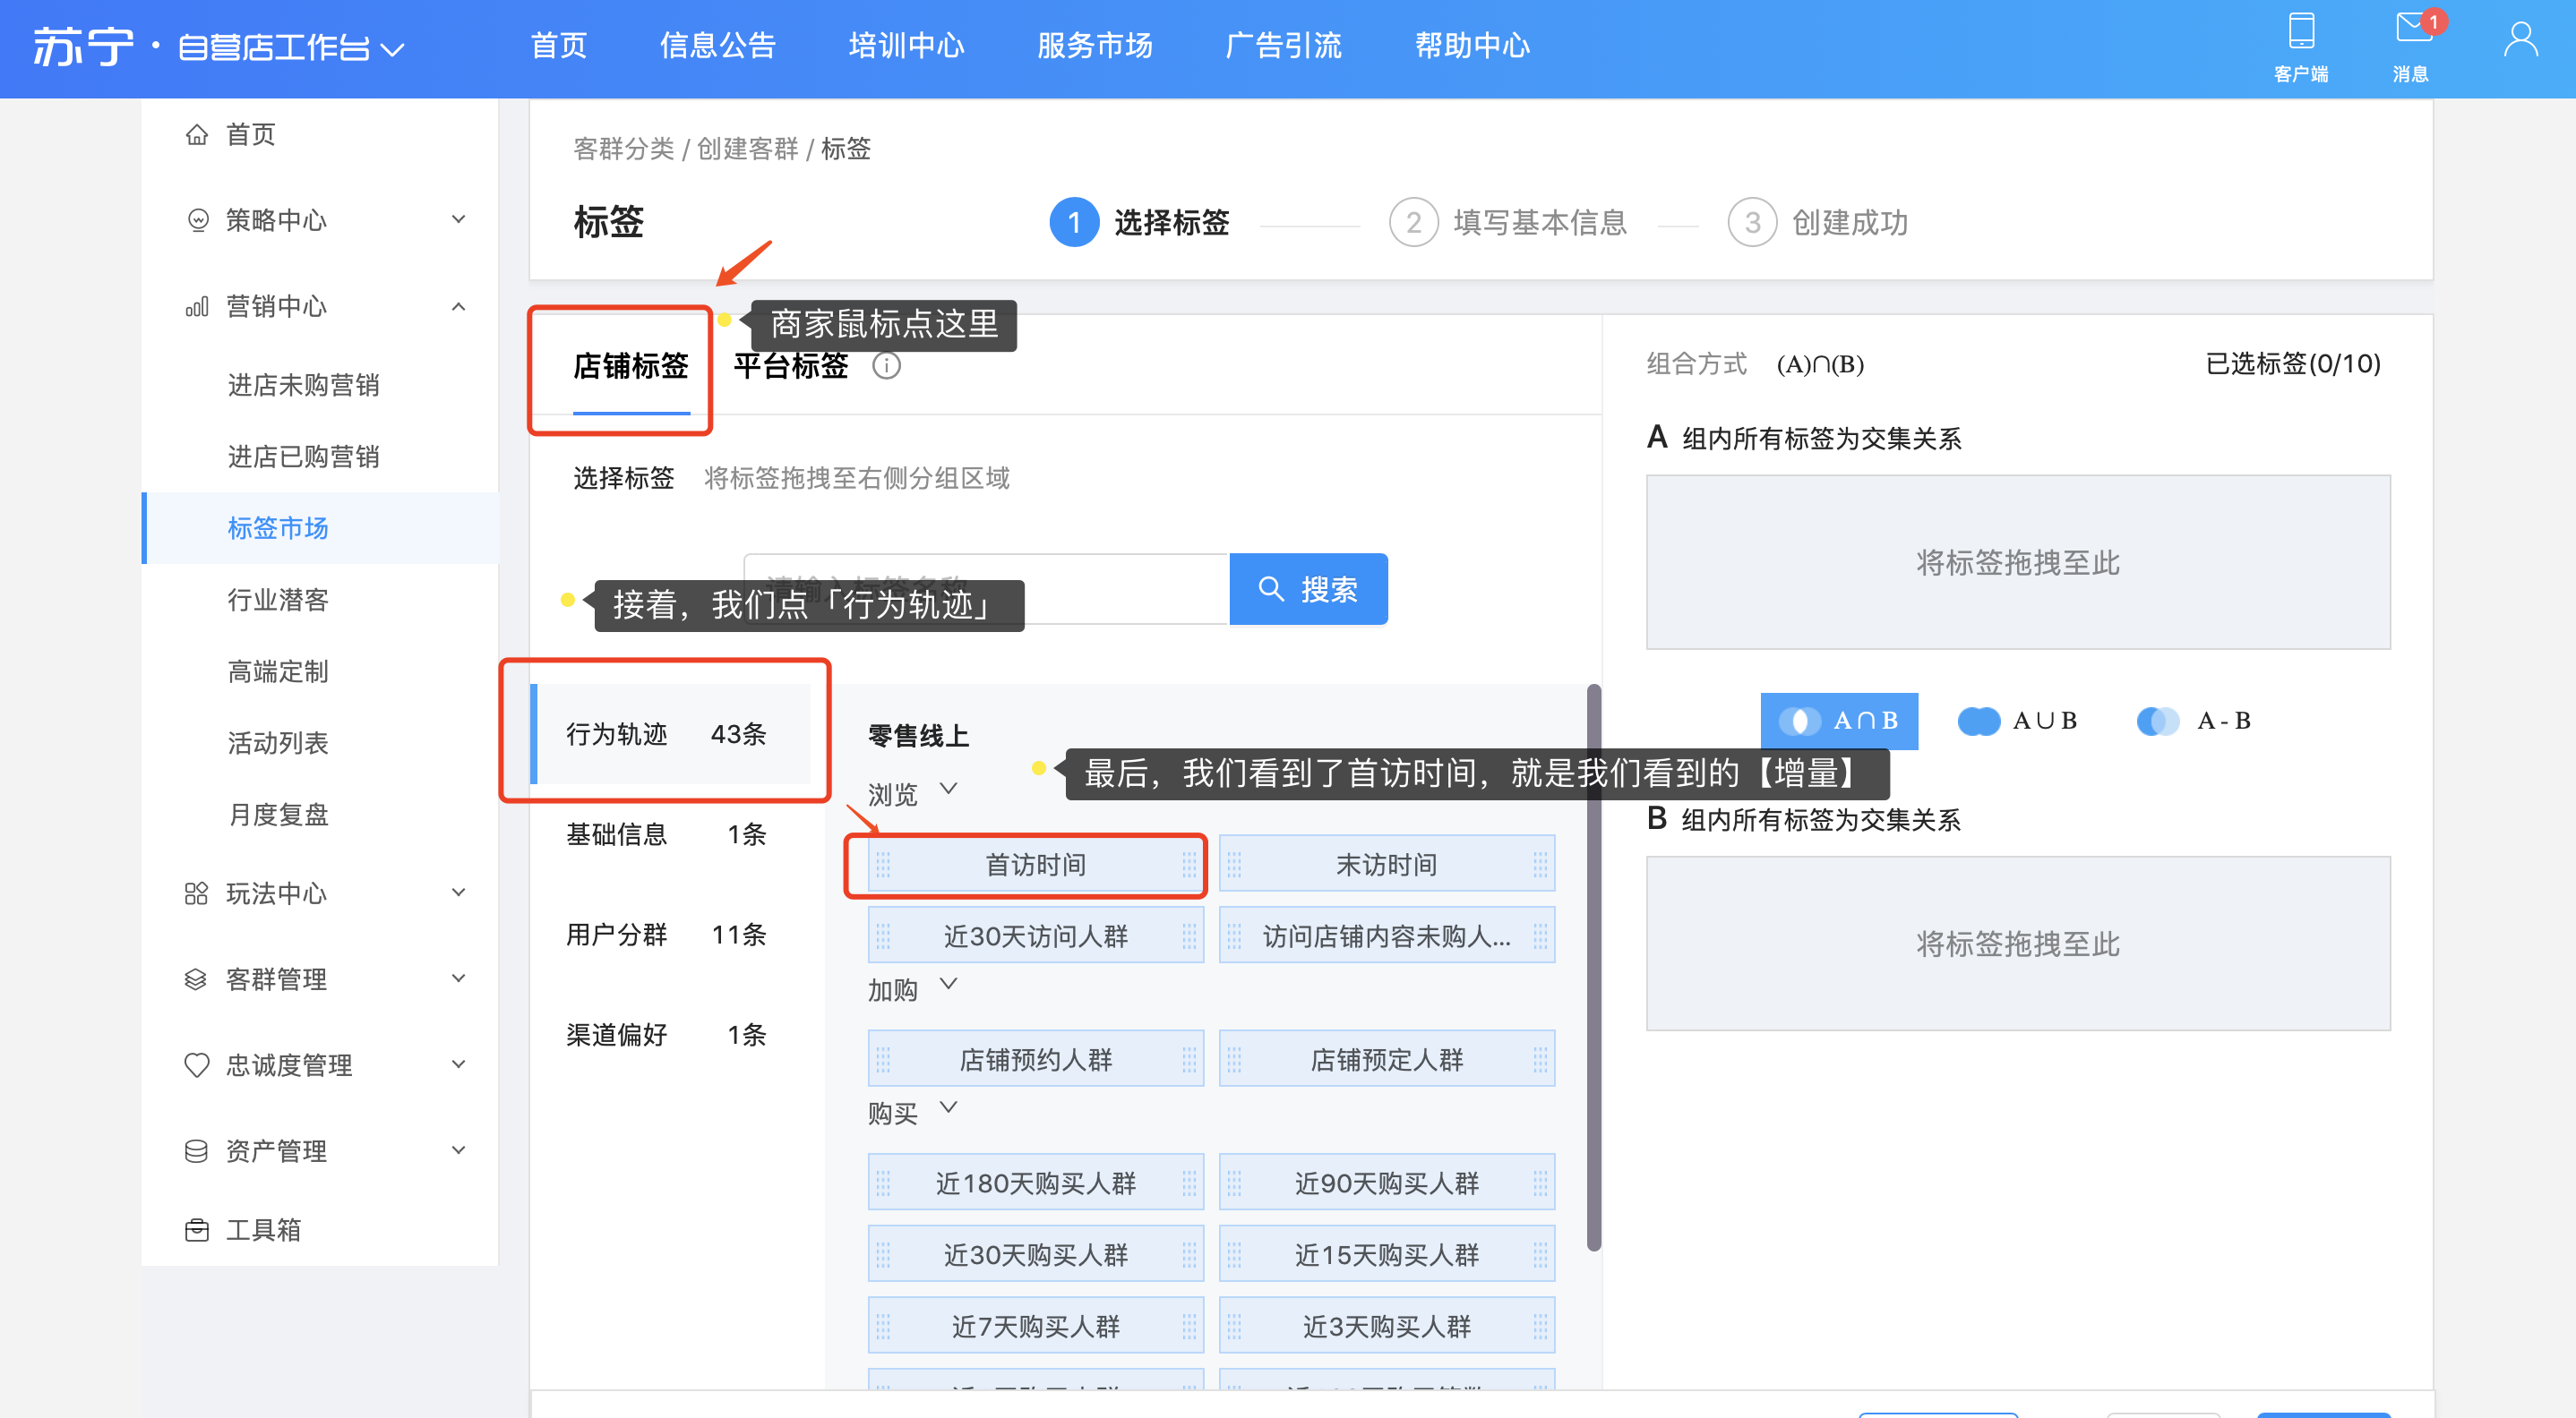
Task: Open 进店已购营销 in sidebar
Action: click(303, 457)
